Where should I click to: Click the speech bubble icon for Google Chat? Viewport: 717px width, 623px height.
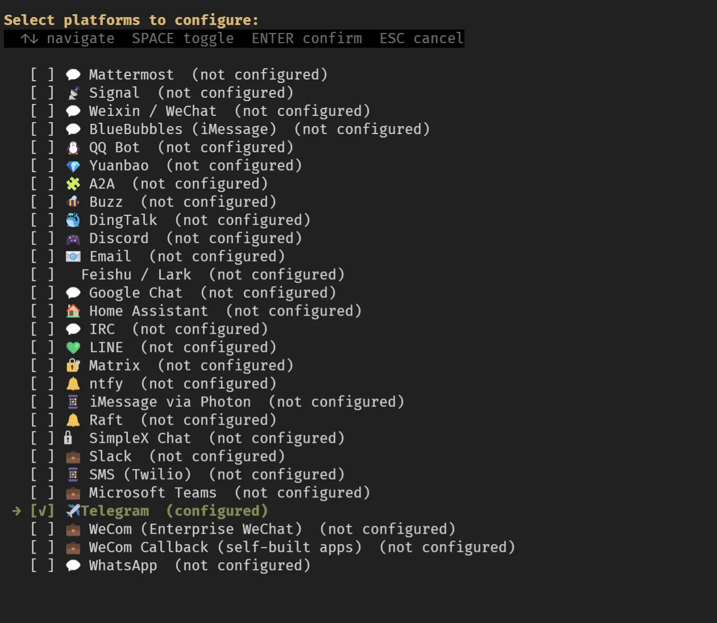point(73,293)
